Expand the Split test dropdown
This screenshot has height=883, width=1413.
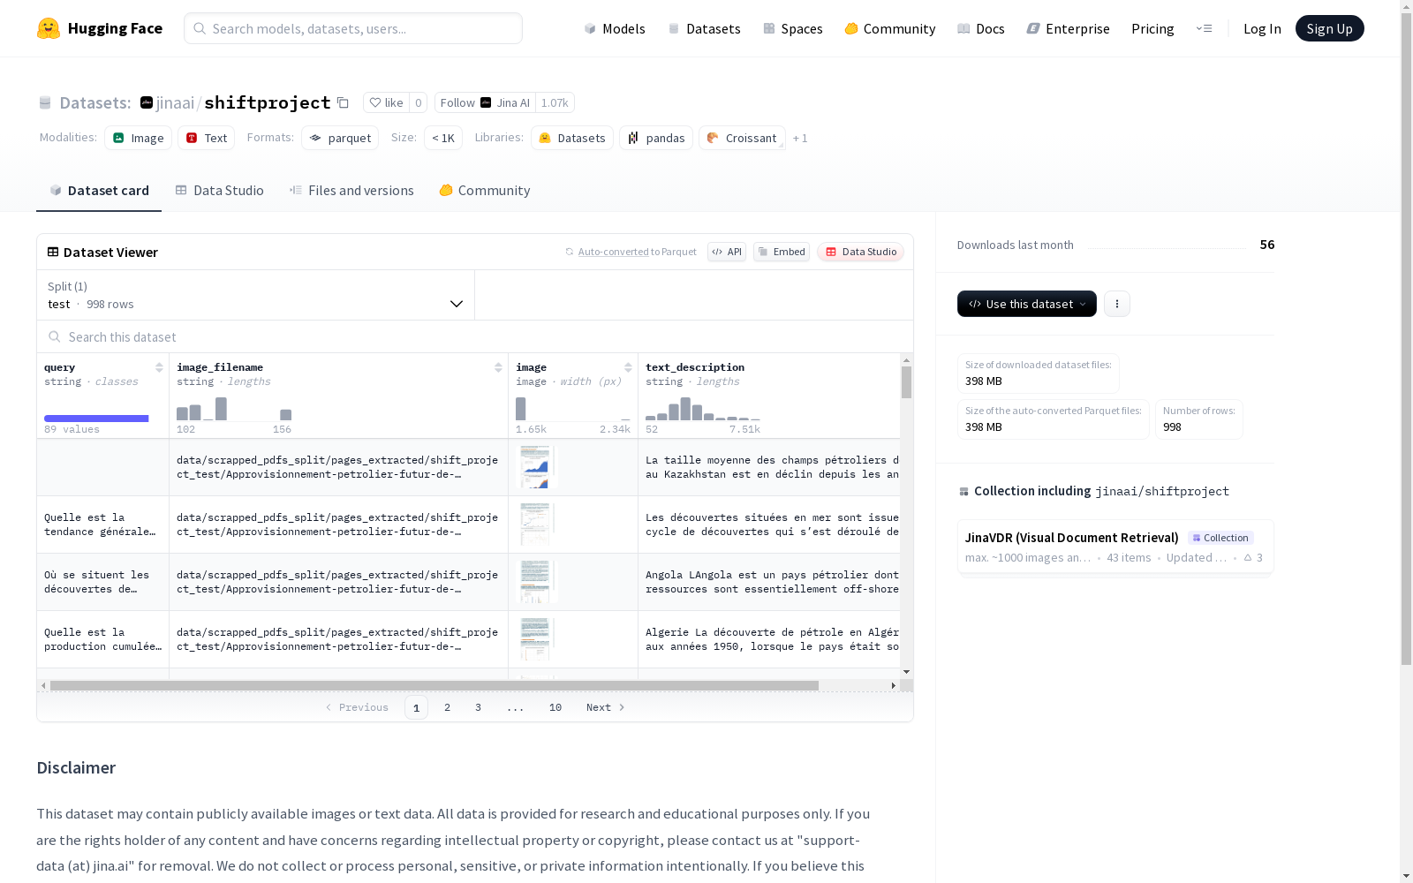coord(256,295)
